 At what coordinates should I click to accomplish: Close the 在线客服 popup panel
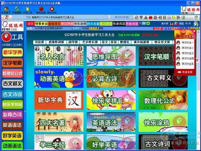point(194,31)
